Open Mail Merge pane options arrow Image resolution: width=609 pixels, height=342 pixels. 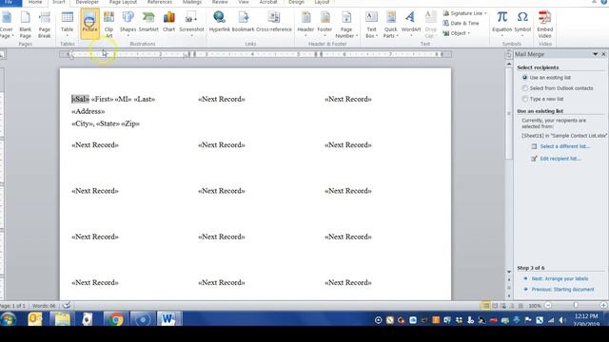(595, 54)
